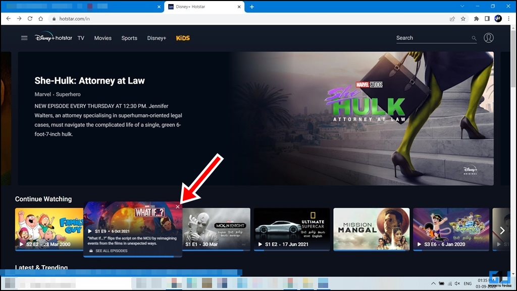This screenshot has width=517, height=291.
Task: Open the Family Guy thumbnail
Action: tap(49, 229)
